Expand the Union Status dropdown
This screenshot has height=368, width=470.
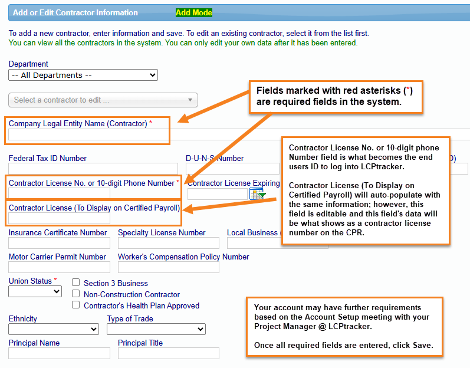[x=35, y=291]
